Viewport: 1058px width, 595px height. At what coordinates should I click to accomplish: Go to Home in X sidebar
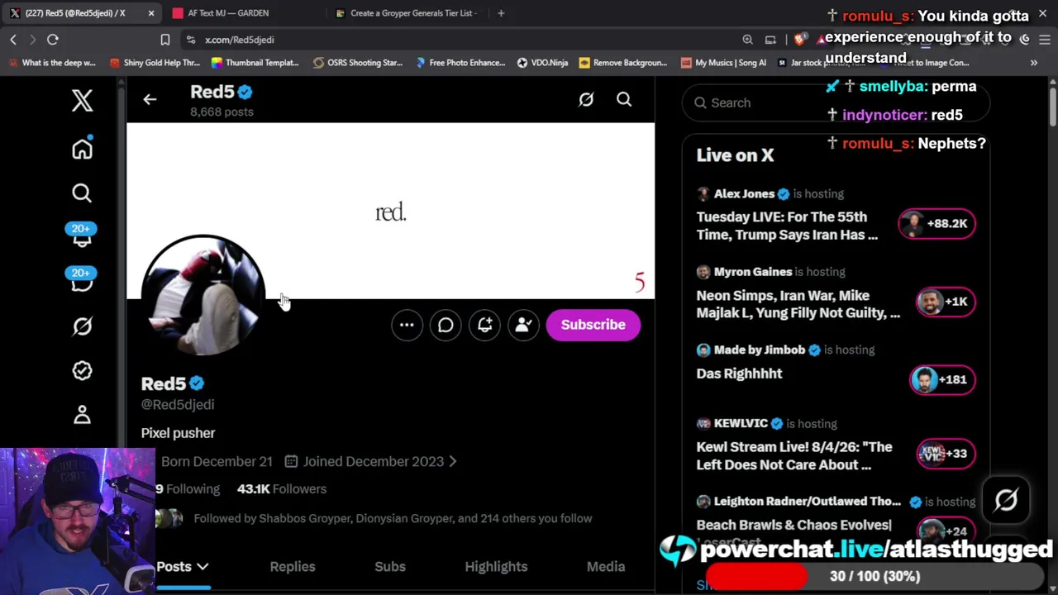click(x=82, y=149)
